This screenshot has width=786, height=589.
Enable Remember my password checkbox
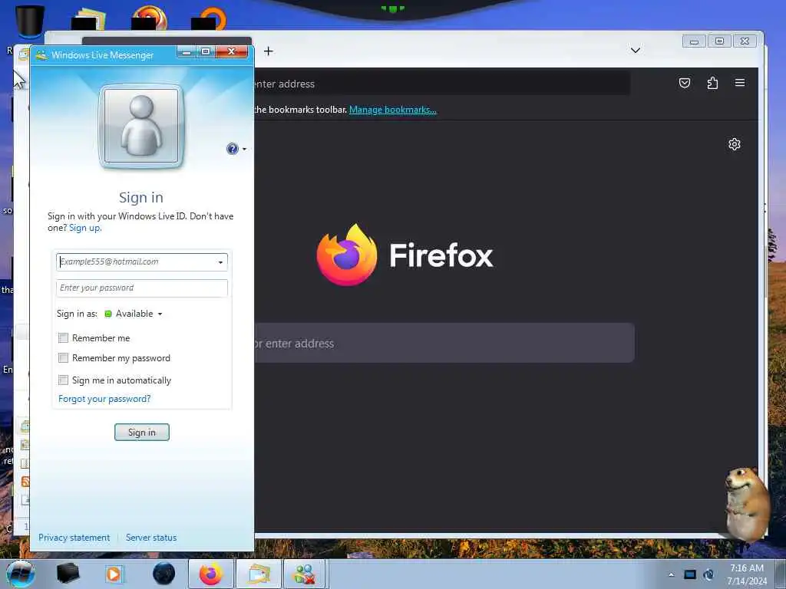click(63, 357)
